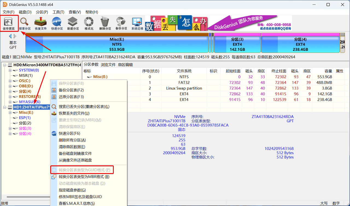The height and width of the screenshot is (206, 350).
Task: Click the 恢复文件 (Recover files) toolbar icon
Action: point(40,23)
